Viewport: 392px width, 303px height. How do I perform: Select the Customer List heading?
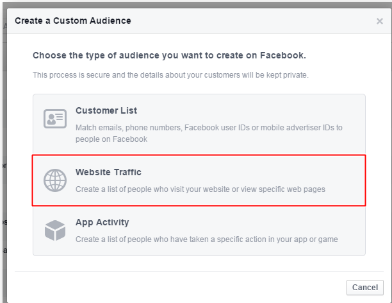click(x=106, y=110)
